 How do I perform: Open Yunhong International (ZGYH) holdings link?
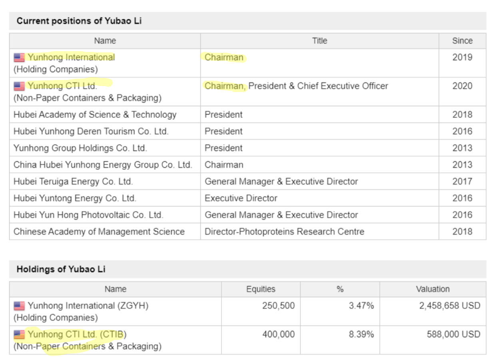pyautogui.click(x=88, y=306)
